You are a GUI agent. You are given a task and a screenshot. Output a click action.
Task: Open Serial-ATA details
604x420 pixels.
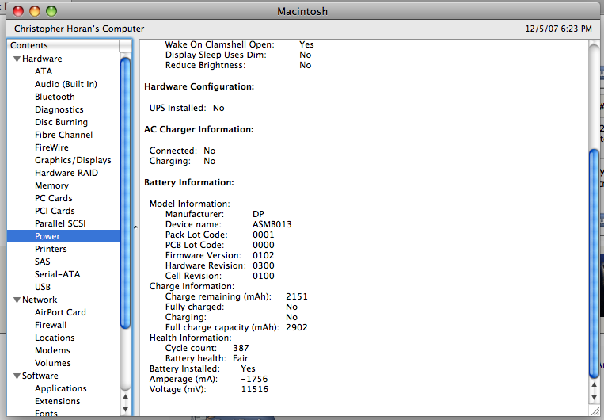click(58, 274)
